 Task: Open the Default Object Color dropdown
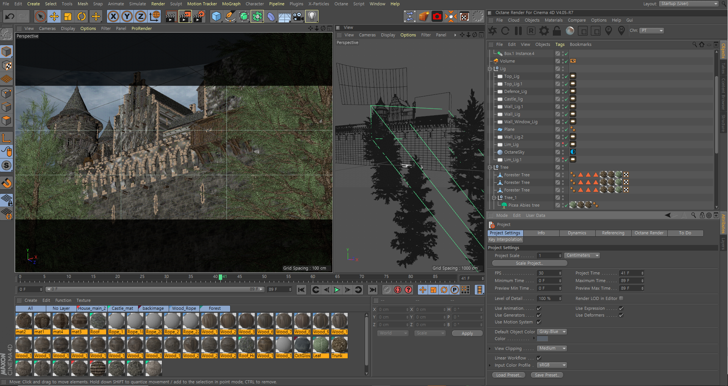(552, 332)
